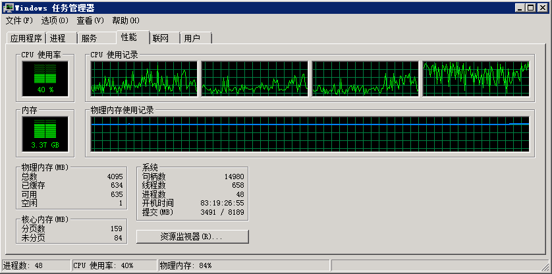552x274 pixels.
Task: Click the 线程数 value 658
Action: 238,186
